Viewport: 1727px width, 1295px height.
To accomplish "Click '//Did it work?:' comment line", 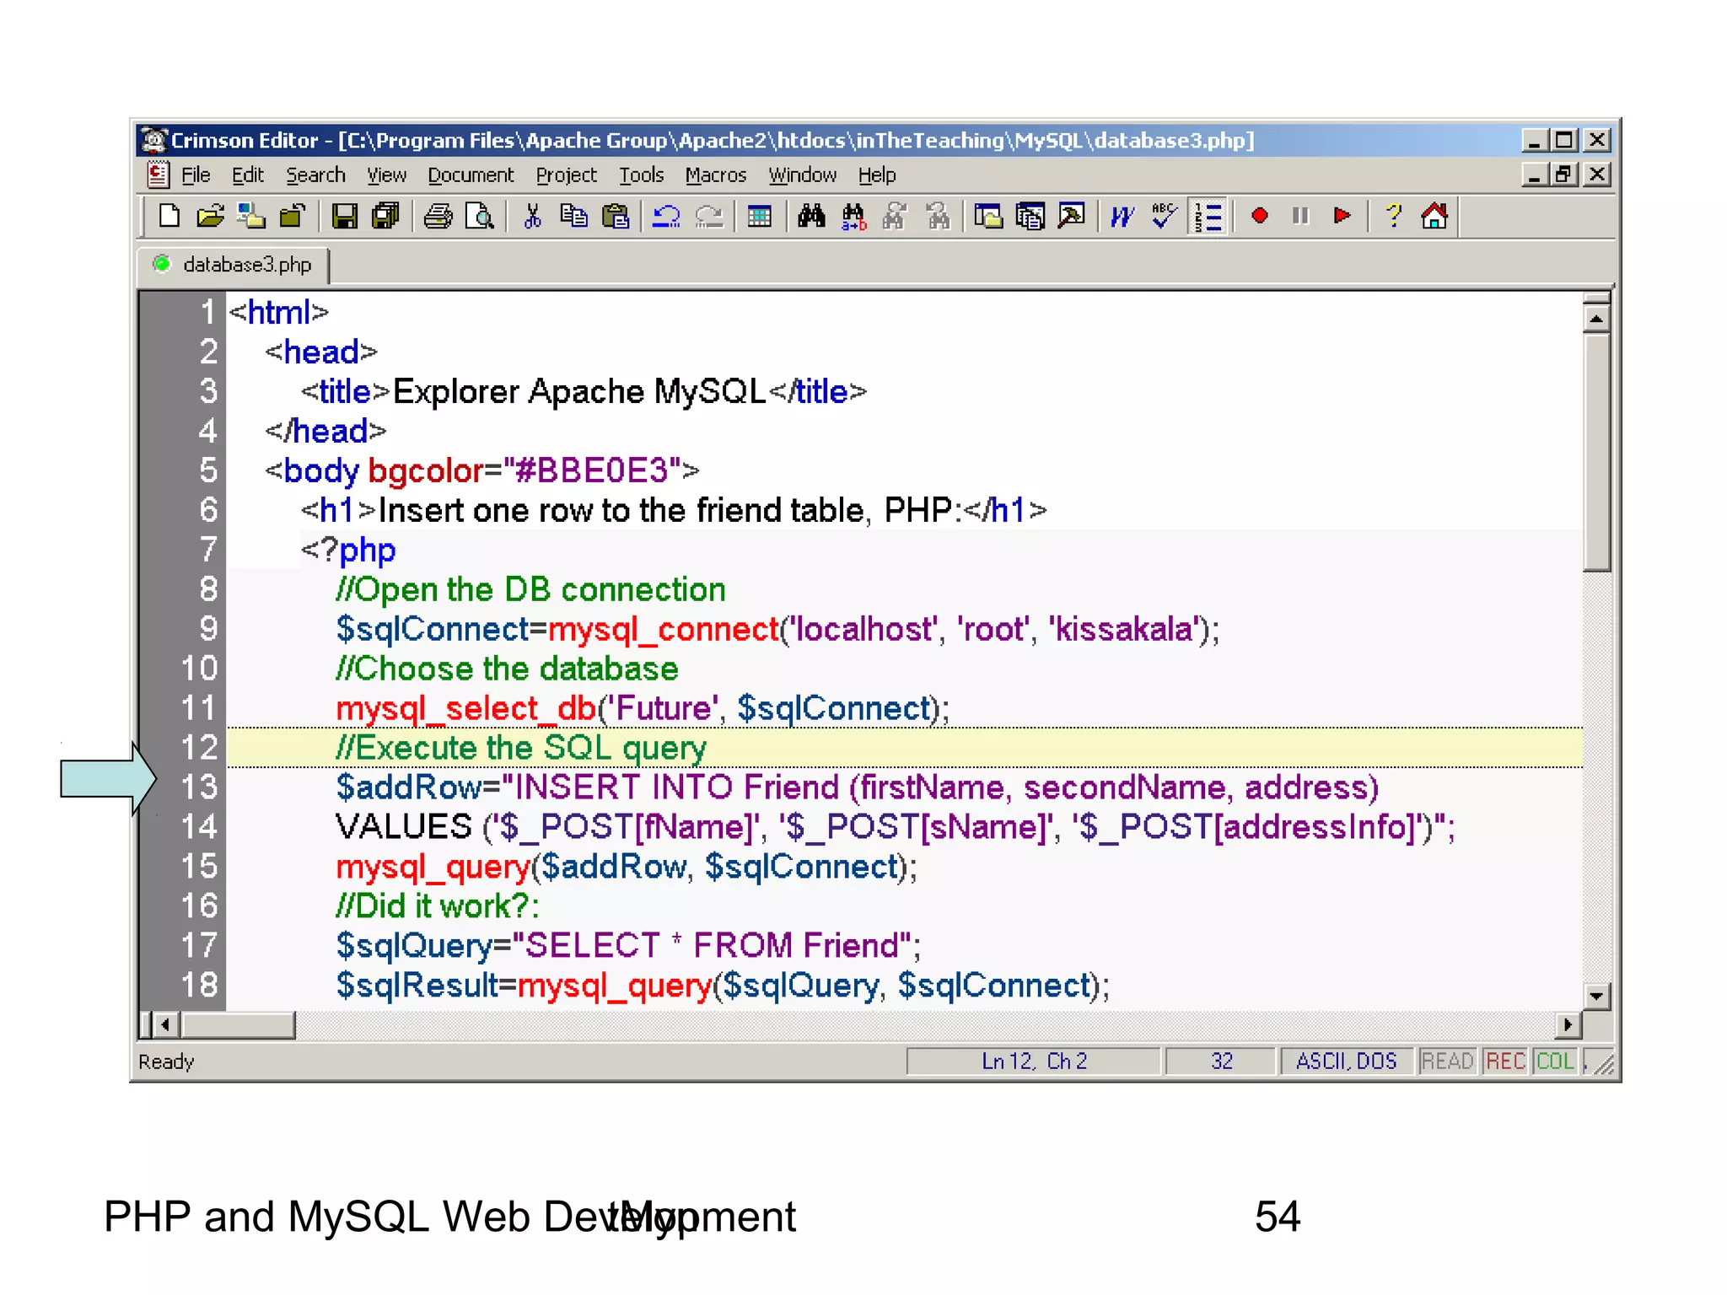I will [x=438, y=906].
